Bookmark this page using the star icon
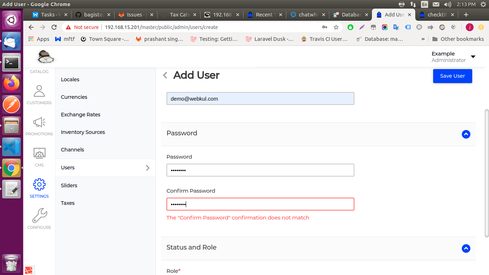The width and height of the screenshot is (489, 275). [x=336, y=27]
